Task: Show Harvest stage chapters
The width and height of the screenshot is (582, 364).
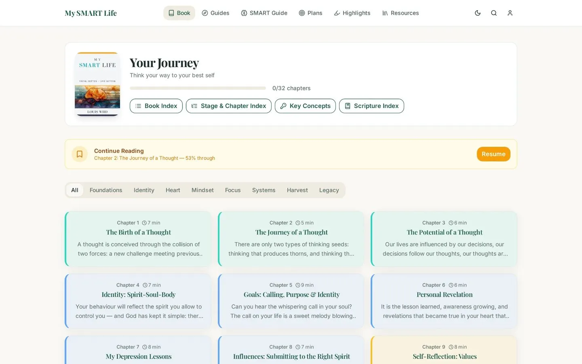Action: tap(297, 190)
